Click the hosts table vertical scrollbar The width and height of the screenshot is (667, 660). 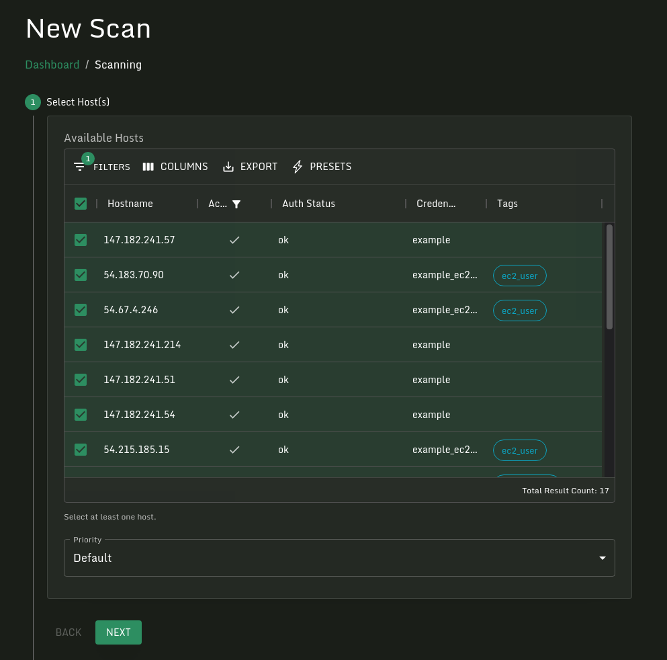[609, 277]
